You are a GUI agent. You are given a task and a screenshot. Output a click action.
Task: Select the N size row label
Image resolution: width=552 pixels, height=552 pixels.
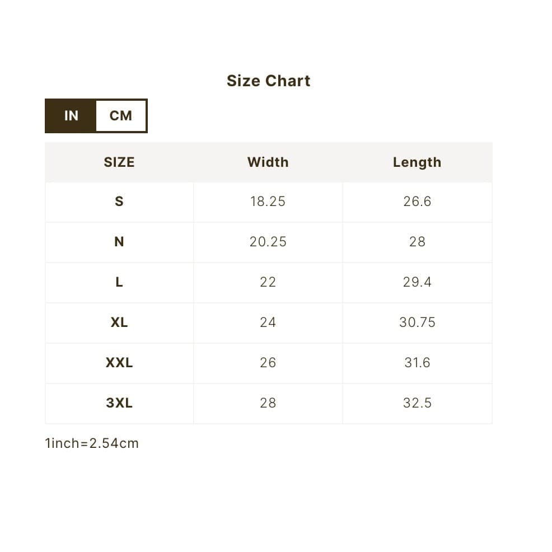point(119,242)
